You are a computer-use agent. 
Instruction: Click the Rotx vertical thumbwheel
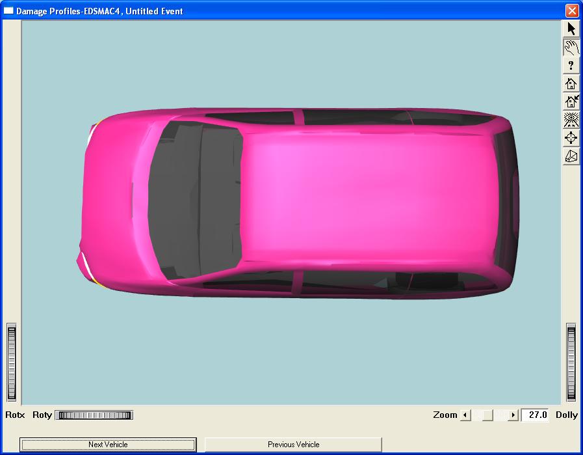tap(12, 363)
